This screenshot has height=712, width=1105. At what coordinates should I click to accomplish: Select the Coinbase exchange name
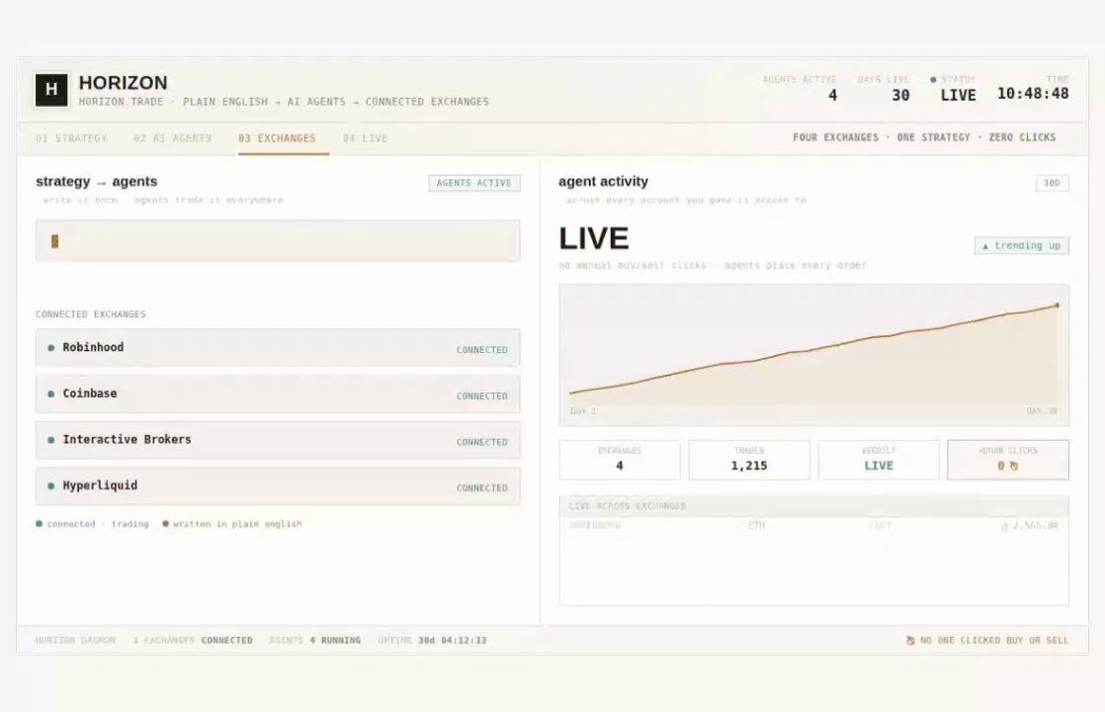pos(90,394)
